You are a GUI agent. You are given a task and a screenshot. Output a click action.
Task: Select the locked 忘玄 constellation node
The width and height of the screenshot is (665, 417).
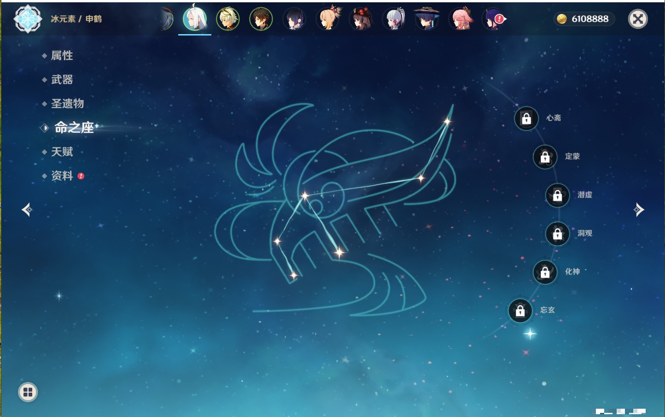[x=520, y=311]
